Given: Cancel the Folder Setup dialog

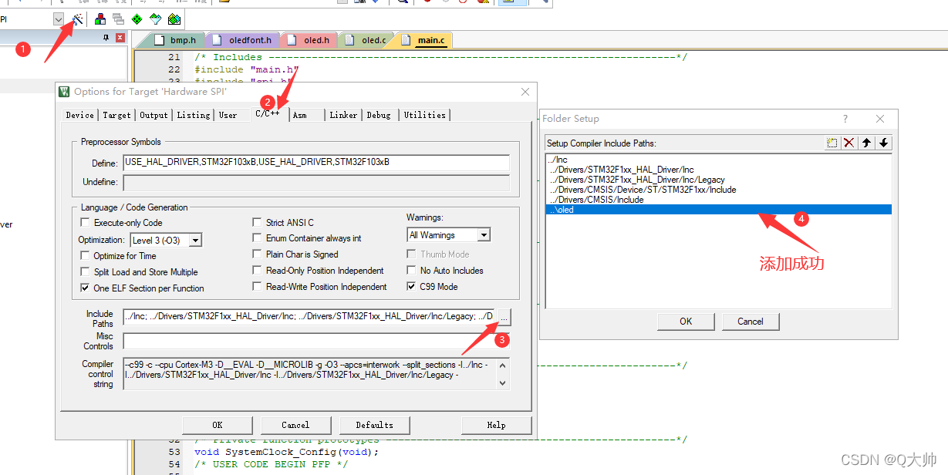Looking at the screenshot, I should tap(751, 322).
